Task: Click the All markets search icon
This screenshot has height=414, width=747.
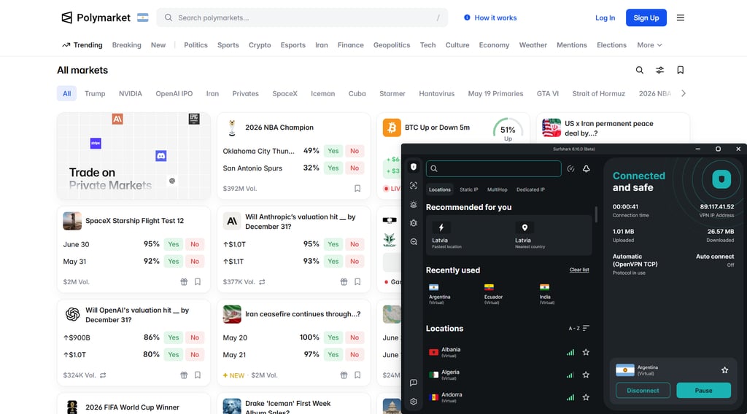Action: (639, 70)
